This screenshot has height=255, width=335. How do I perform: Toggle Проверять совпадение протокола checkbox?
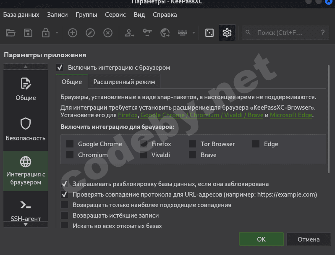pyautogui.click(x=64, y=195)
